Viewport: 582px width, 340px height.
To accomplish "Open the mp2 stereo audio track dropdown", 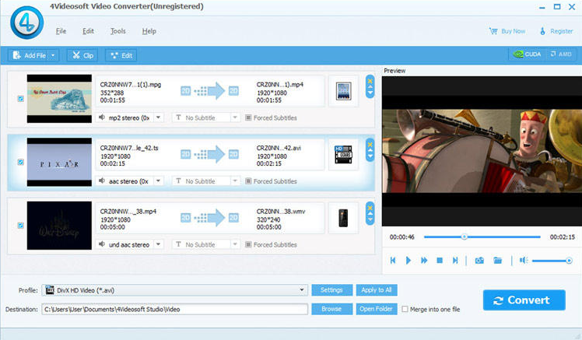I will (158, 117).
